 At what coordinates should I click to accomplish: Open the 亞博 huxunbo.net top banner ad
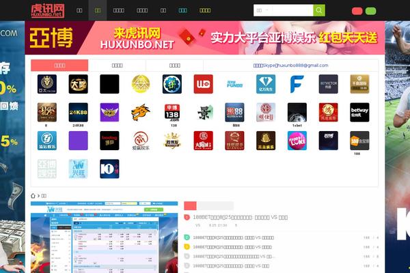pyautogui.click(x=205, y=38)
